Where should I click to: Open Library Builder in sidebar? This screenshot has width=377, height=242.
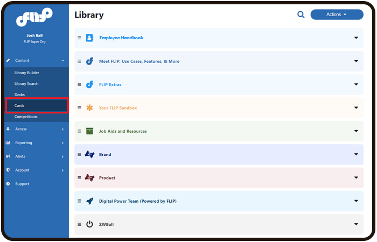(27, 73)
